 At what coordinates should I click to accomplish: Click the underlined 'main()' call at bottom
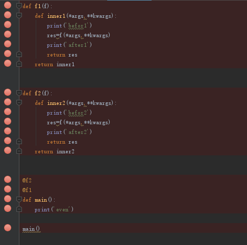31,229
